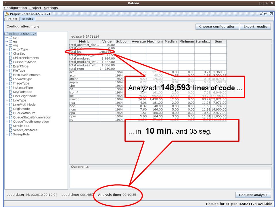Viewport: 276px width, 207px height.
Task: Click the Kalibro project icon in title
Action: [x=7, y=14]
